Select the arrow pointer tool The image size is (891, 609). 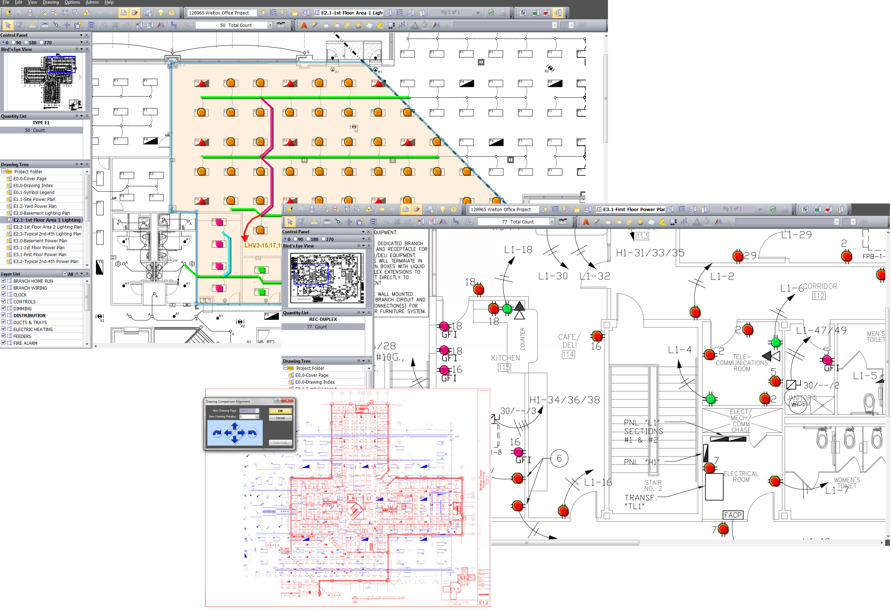(8, 25)
